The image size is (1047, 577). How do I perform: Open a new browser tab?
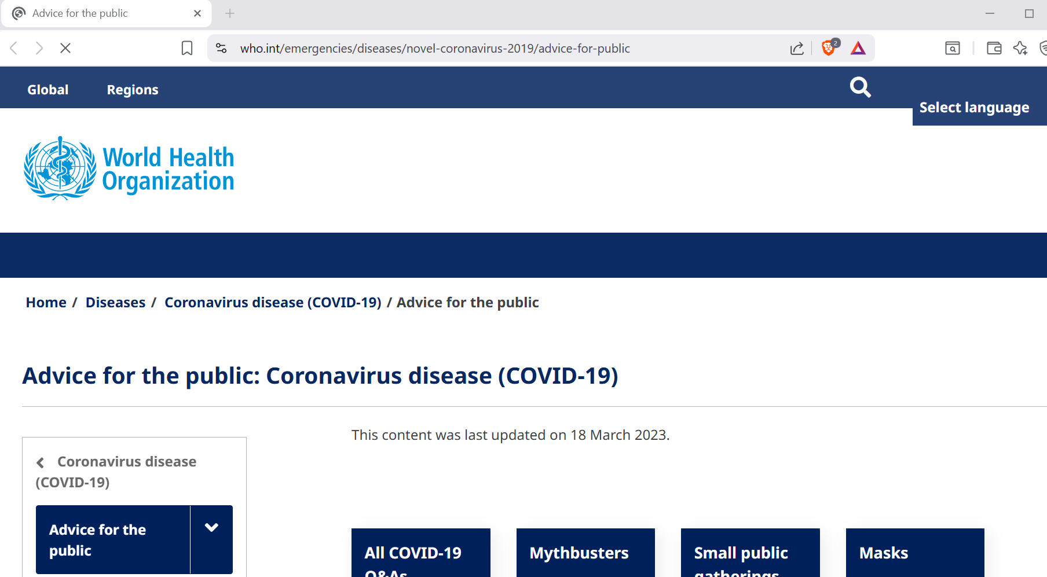(x=230, y=13)
